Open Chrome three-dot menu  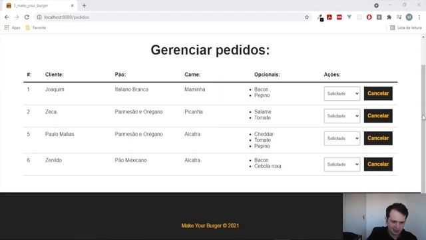419,17
